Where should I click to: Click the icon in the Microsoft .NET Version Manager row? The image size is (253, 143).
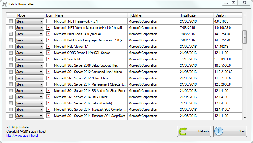point(48,27)
